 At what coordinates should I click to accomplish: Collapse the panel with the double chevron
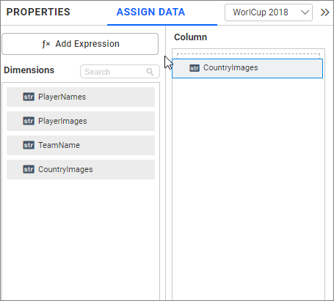[x=324, y=12]
